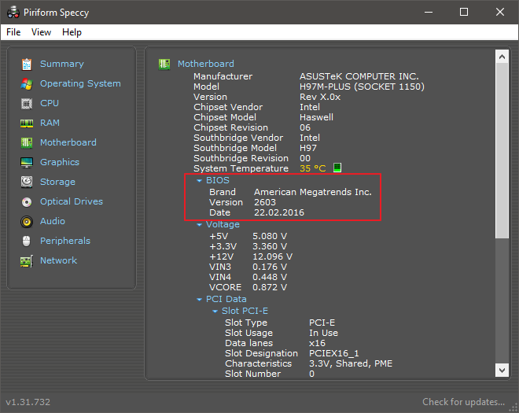Click the Motherboard header icon in main panel
The height and width of the screenshot is (413, 519).
pyautogui.click(x=164, y=64)
